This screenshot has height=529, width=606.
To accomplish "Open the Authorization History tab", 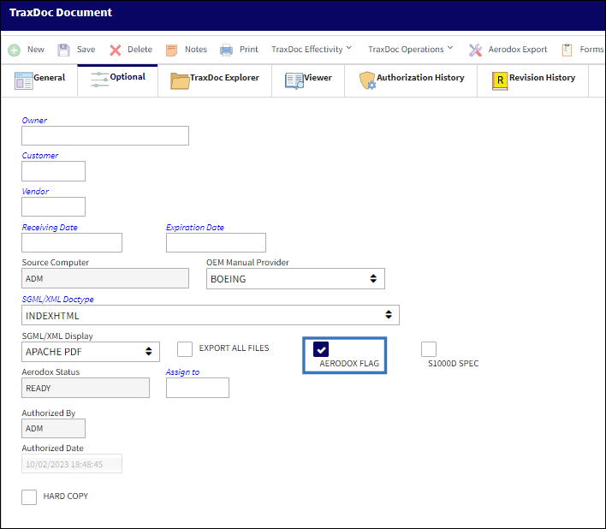I will pyautogui.click(x=411, y=80).
